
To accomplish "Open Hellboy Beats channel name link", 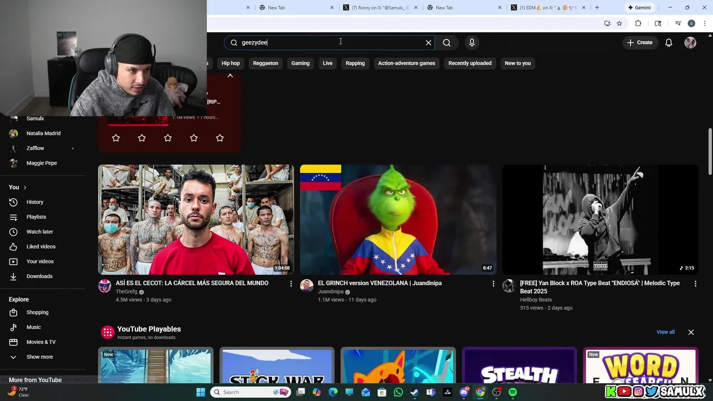I will point(536,300).
